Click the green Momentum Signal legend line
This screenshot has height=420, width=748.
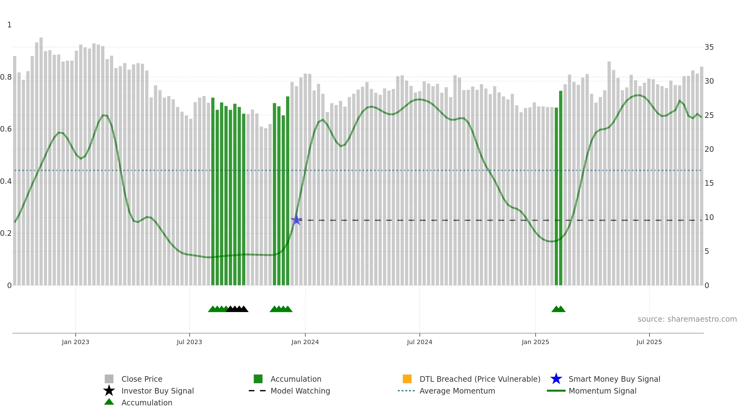556,391
